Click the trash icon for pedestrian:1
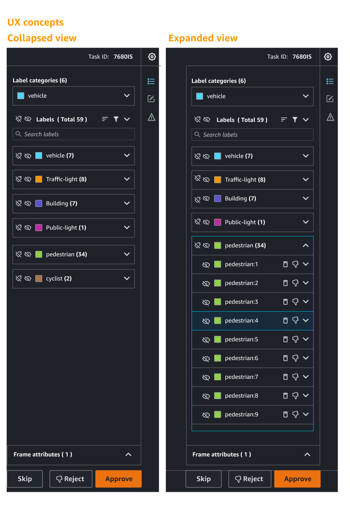 click(285, 264)
